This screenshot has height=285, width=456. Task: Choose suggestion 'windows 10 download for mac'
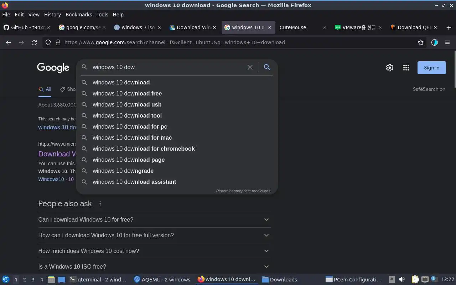[177, 138]
